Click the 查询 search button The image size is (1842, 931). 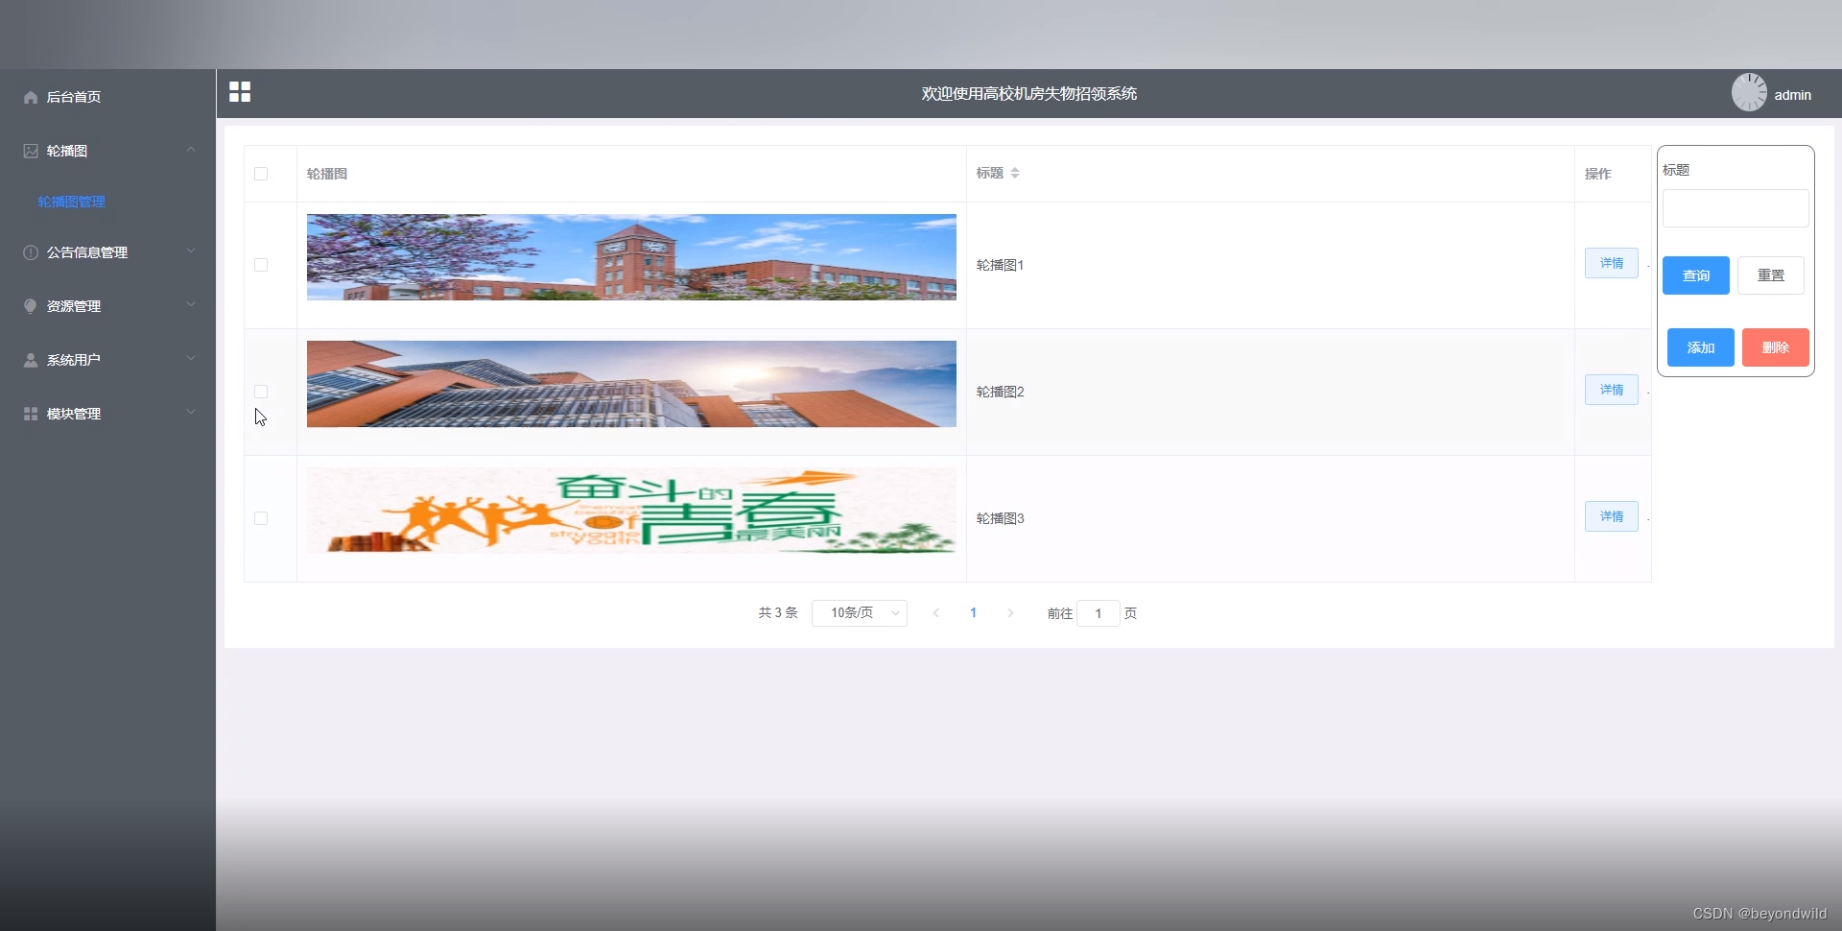(x=1694, y=275)
